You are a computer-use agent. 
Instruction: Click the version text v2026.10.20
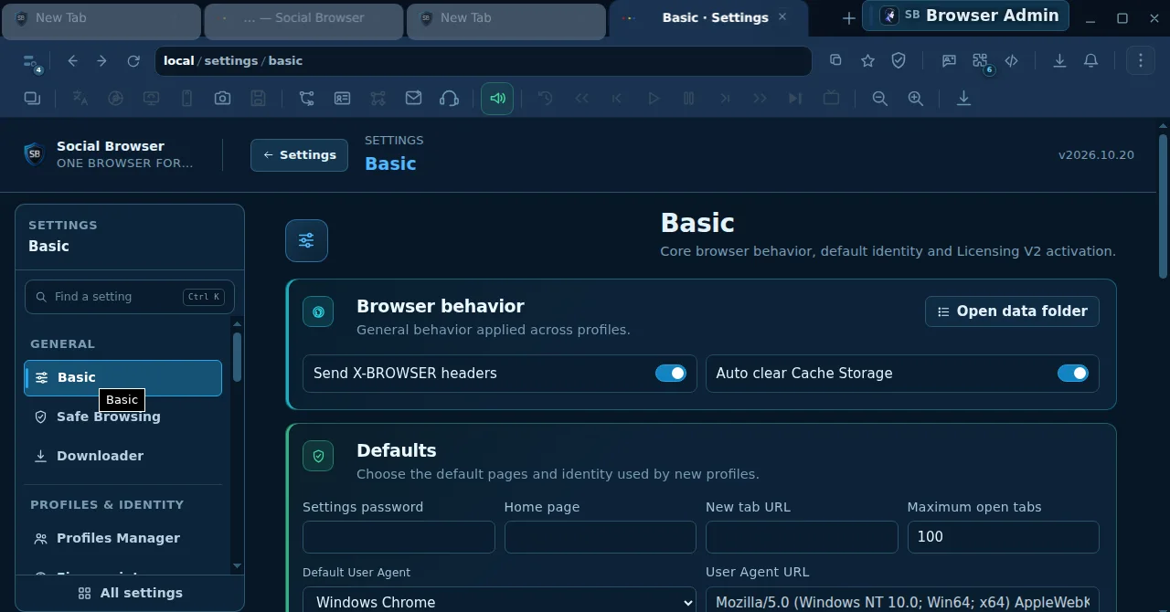click(1096, 155)
